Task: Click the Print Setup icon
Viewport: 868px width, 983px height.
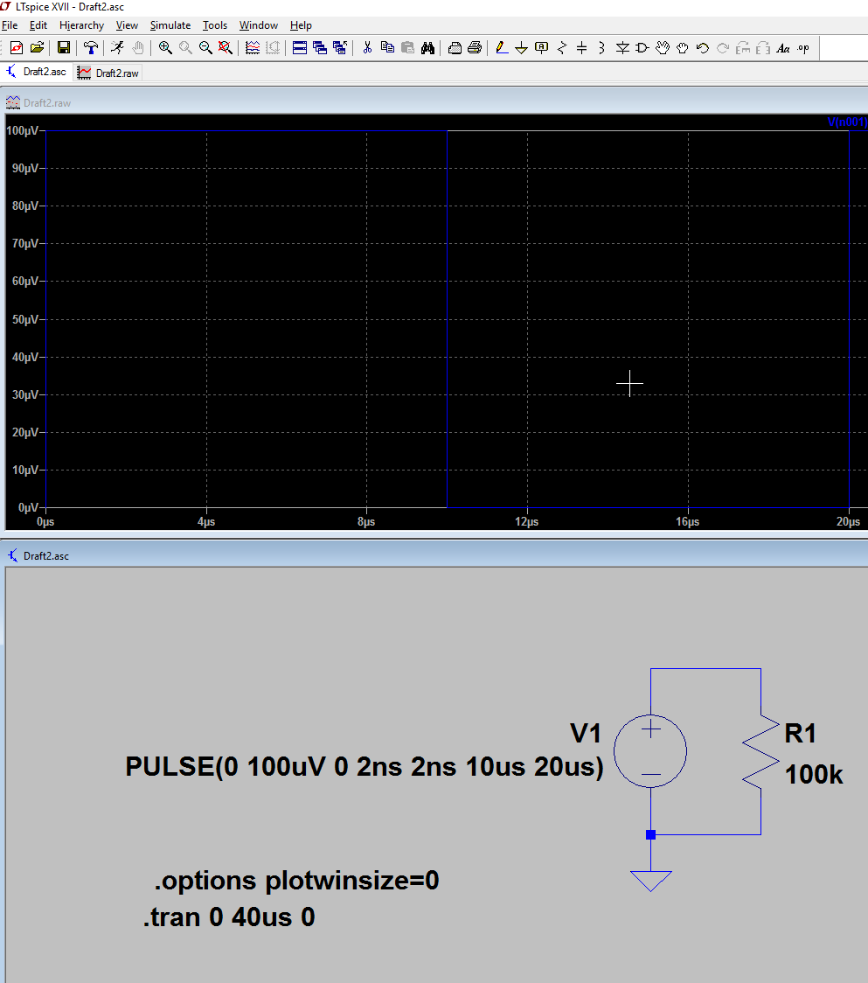Action: 455,47
